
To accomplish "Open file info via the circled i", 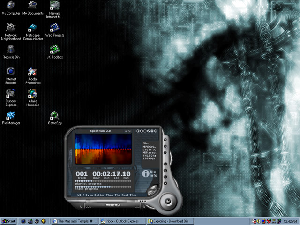I will (x=146, y=173).
